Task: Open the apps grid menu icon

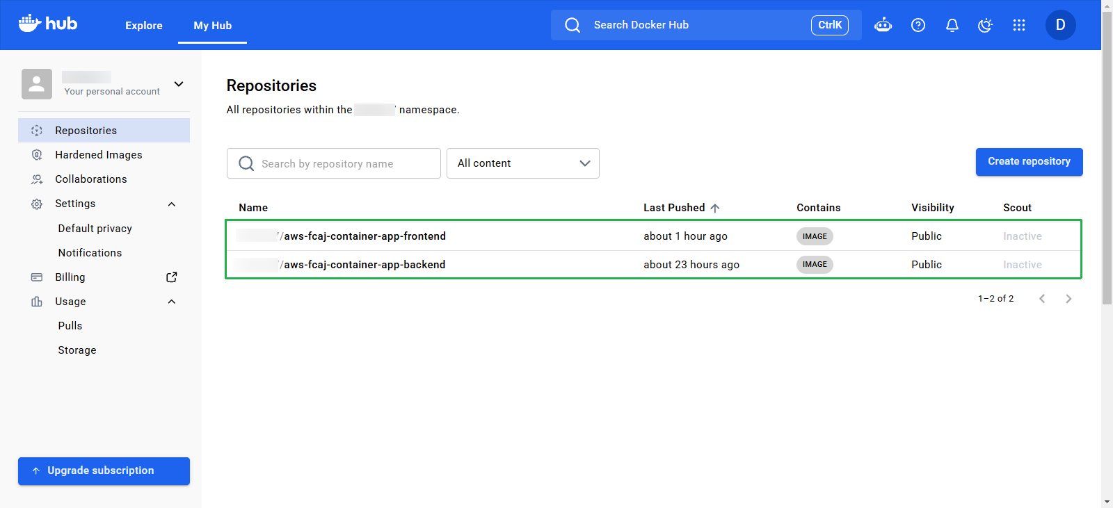Action: [x=1019, y=25]
